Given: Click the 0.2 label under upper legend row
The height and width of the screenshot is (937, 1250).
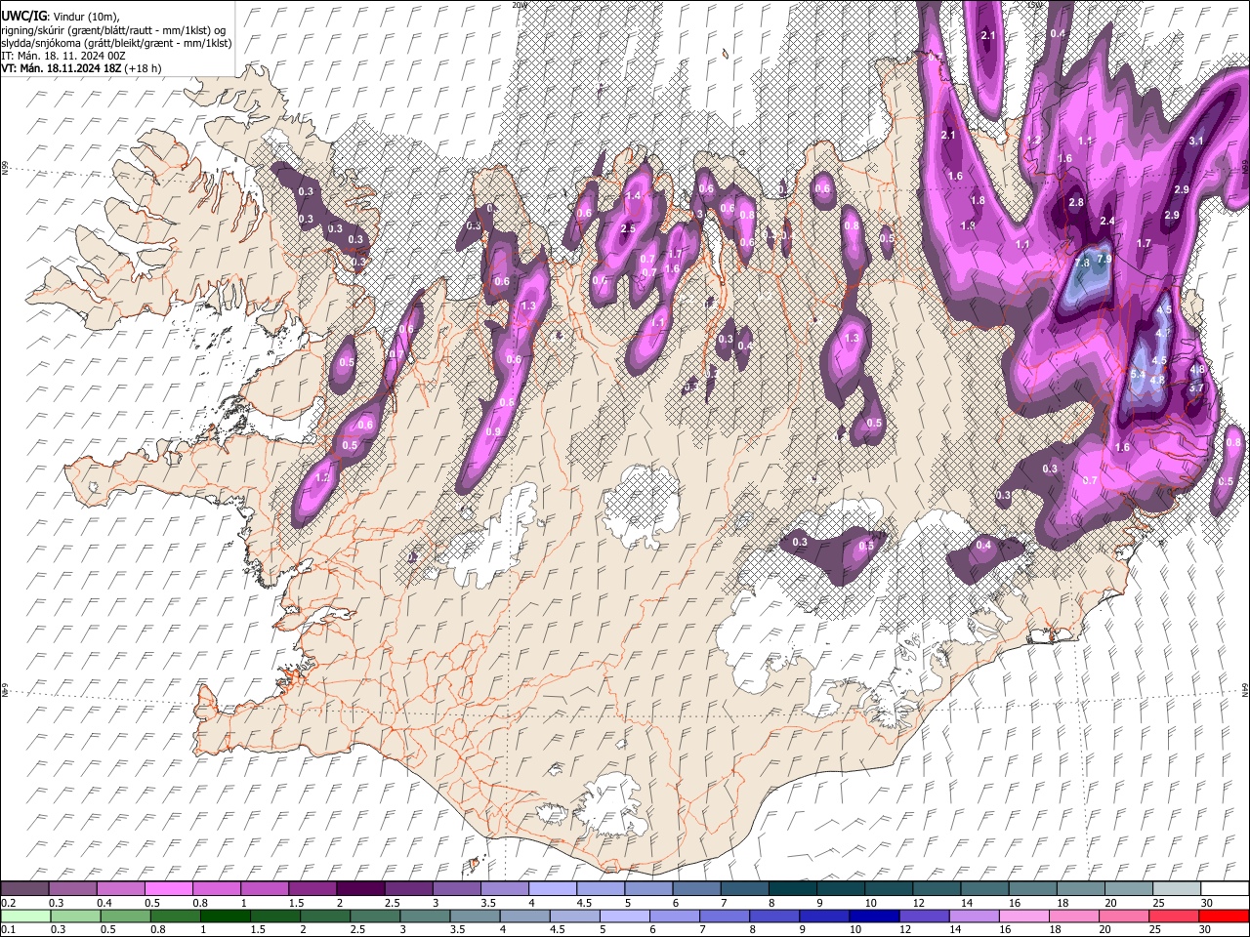Looking at the screenshot, I should click(8, 903).
